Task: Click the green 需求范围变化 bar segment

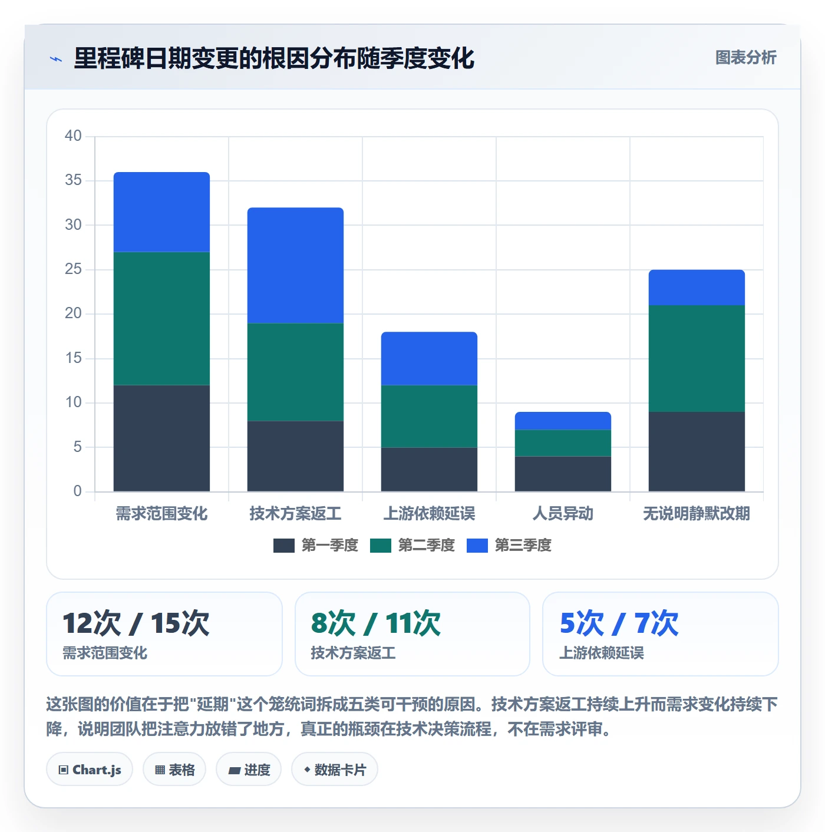Action: [x=161, y=319]
